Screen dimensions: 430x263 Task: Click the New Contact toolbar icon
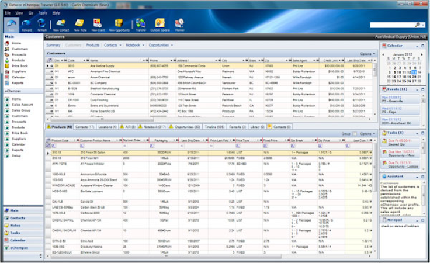tap(60, 23)
